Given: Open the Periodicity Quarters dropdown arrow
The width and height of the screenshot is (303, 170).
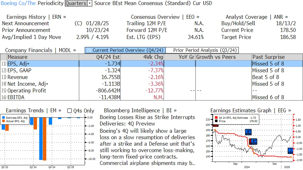Looking at the screenshot, I should pyautogui.click(x=90, y=3).
